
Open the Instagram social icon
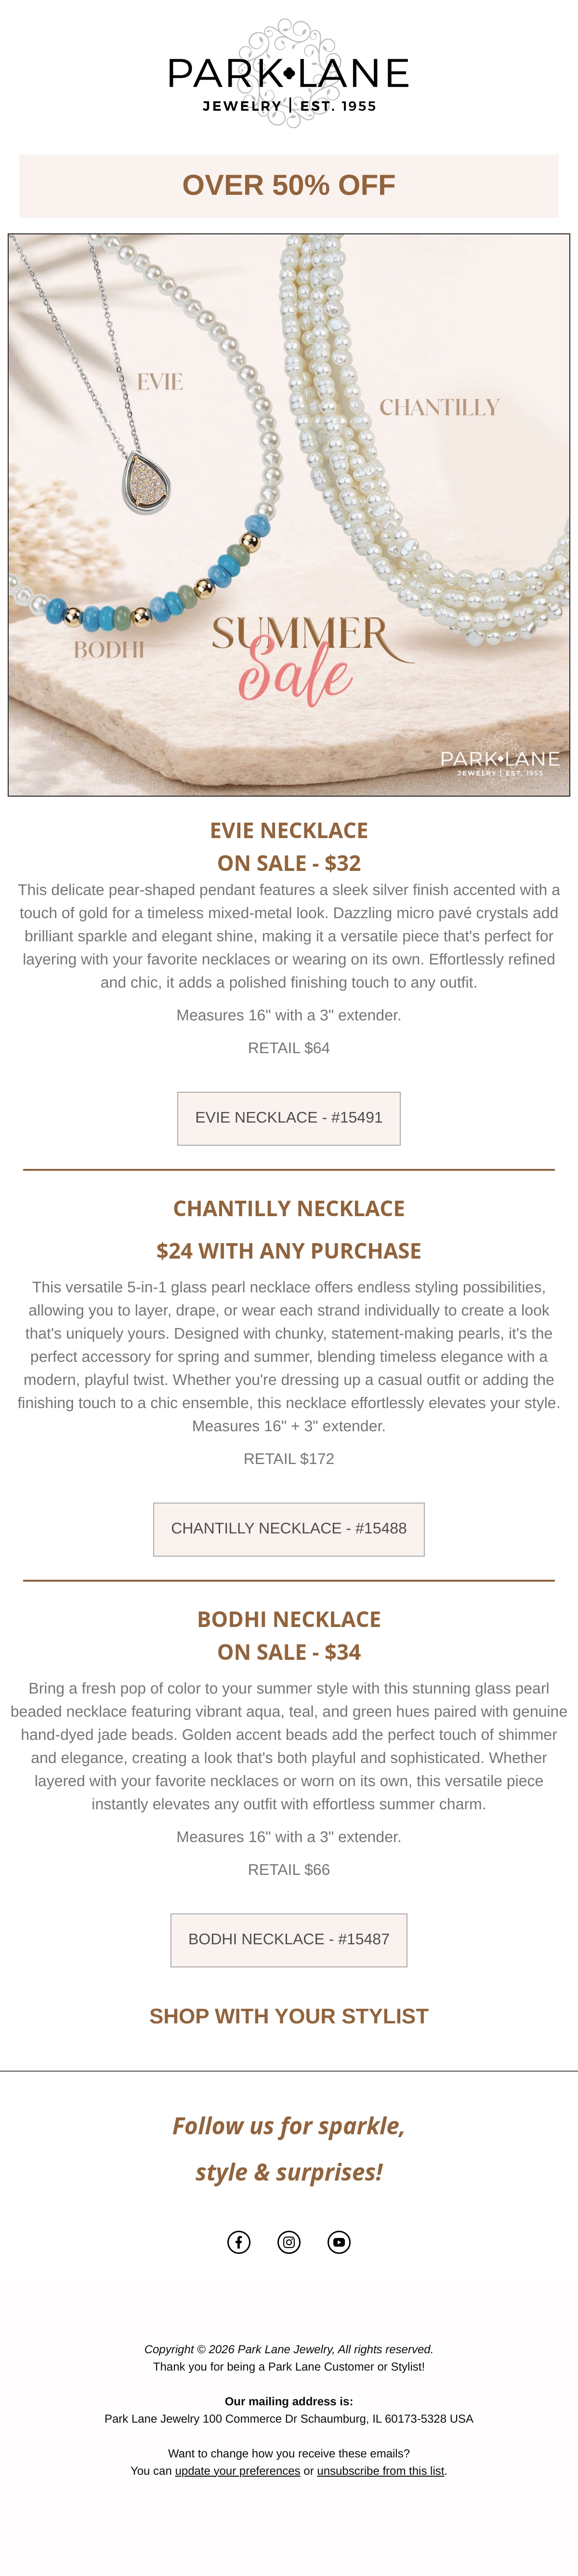(289, 2242)
